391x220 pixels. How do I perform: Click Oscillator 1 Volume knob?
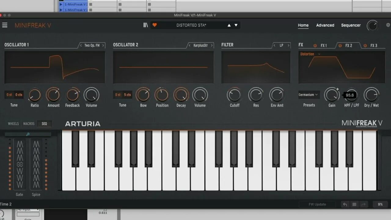tap(91, 95)
